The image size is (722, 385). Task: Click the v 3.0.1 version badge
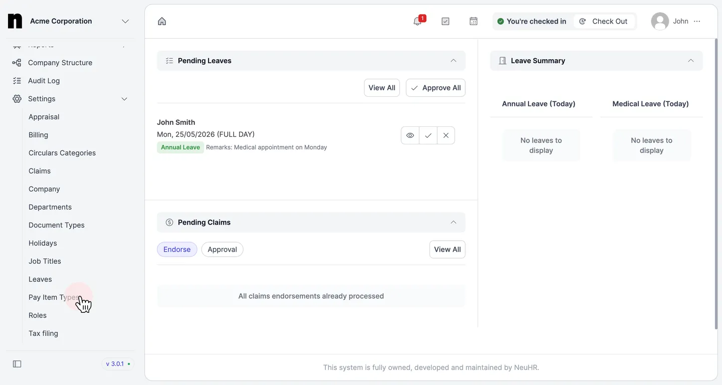coord(118,364)
